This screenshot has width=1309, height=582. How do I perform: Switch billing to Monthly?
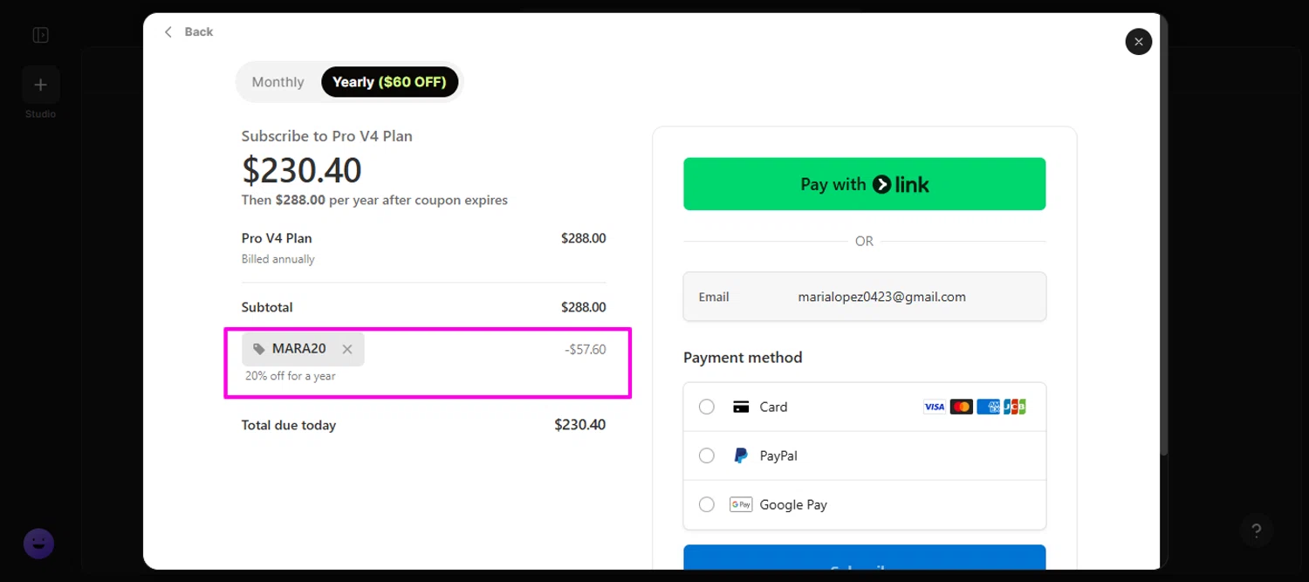click(x=278, y=82)
